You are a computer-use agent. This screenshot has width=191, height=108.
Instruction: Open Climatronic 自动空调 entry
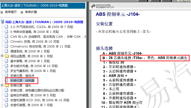coord(40,46)
